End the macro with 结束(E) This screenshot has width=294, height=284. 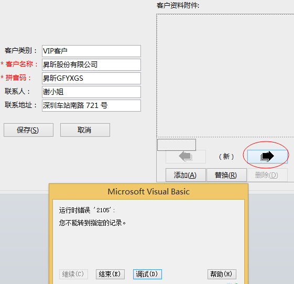(110, 274)
